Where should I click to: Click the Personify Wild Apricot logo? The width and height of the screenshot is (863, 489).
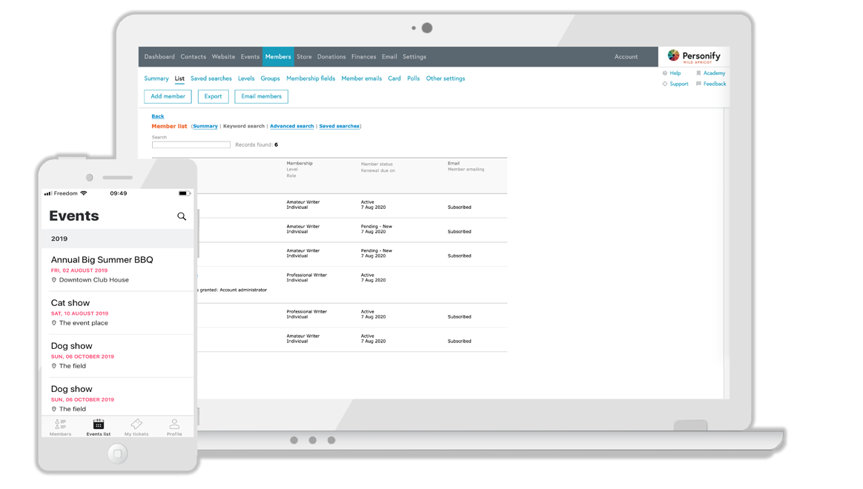(694, 56)
